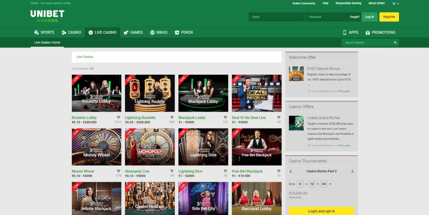The width and height of the screenshot is (429, 215).
Task: Open the Apps menu item
Action: pos(350,32)
